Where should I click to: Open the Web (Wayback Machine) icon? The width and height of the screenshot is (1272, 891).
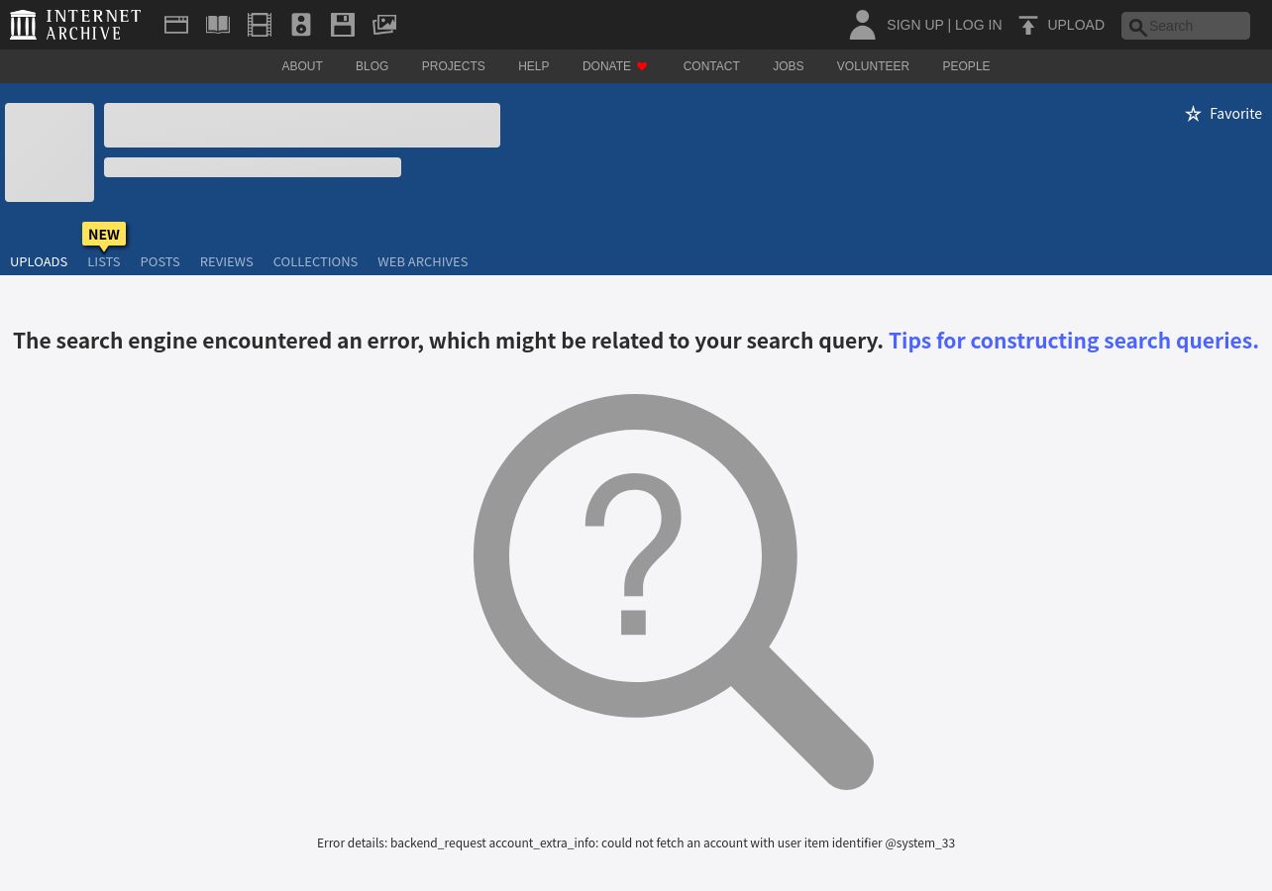pyautogui.click(x=176, y=25)
